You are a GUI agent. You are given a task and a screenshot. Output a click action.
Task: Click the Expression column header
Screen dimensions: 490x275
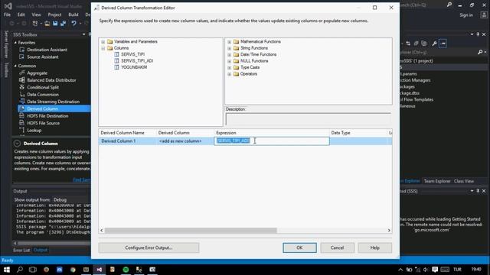[272, 133]
